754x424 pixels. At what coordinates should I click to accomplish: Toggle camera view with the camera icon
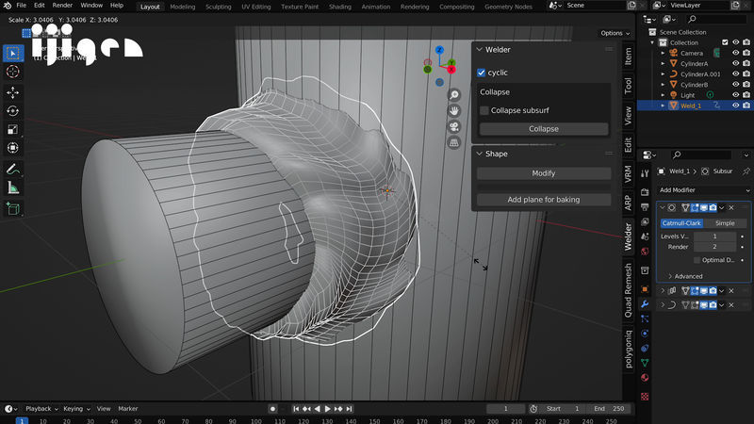coord(453,127)
